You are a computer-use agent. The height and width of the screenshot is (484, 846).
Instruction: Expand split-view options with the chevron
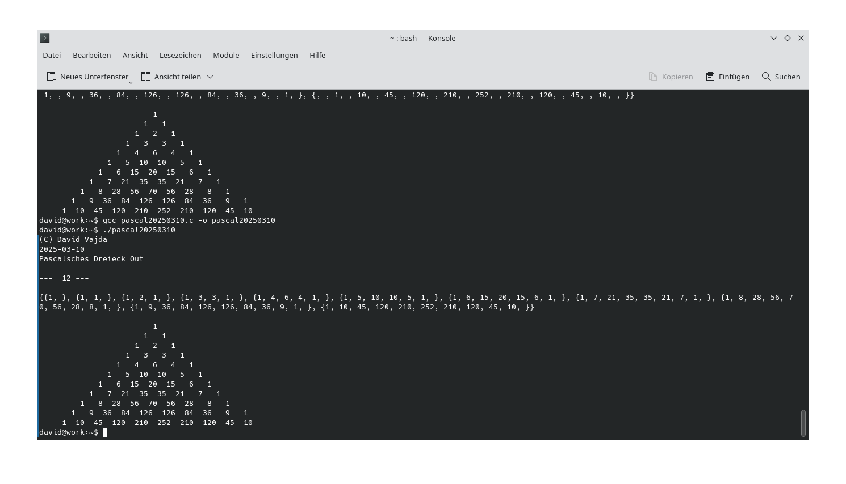[210, 77]
